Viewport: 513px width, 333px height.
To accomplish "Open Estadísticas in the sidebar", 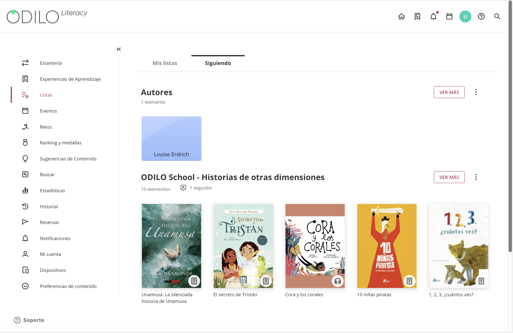I will point(52,191).
